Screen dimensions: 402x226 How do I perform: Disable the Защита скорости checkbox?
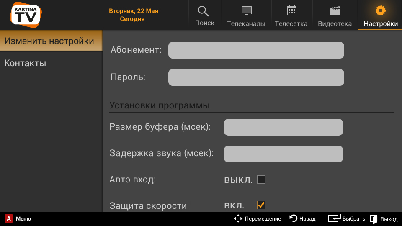[261, 205]
